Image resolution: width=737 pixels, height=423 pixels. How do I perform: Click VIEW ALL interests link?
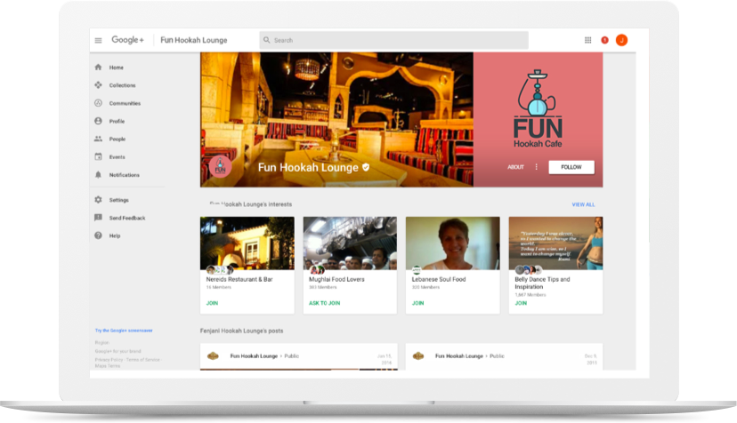click(x=583, y=204)
